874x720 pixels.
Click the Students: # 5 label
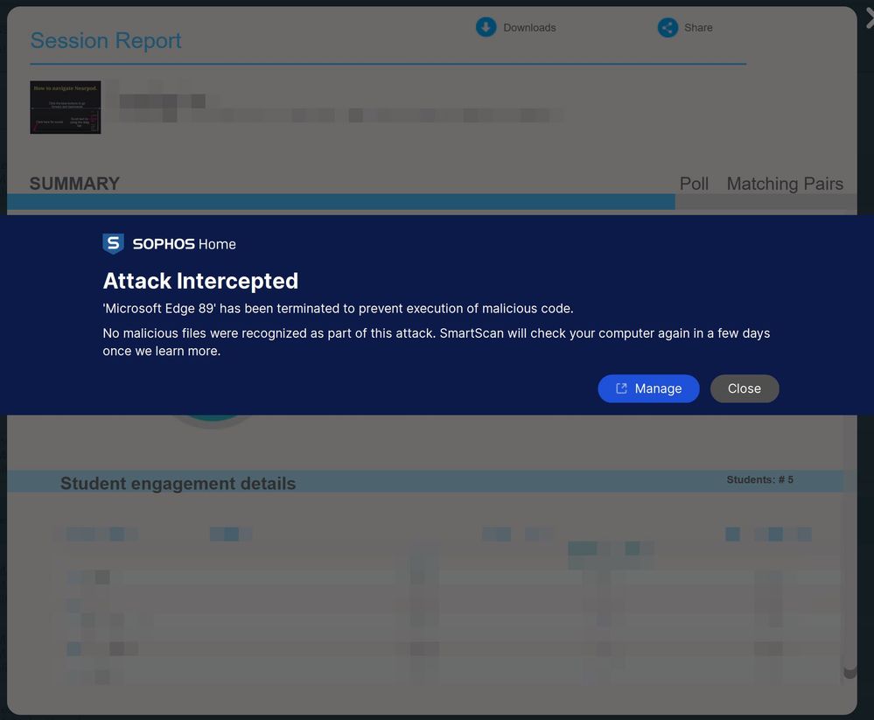pos(760,479)
